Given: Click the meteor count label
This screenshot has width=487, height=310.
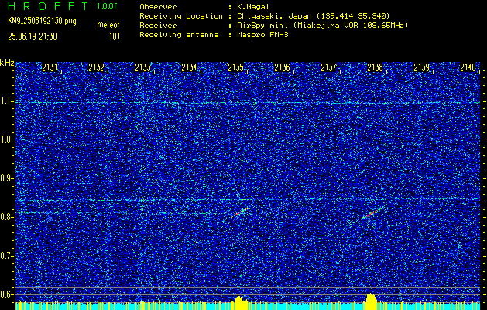Looking at the screenshot, I should pyautogui.click(x=108, y=25).
